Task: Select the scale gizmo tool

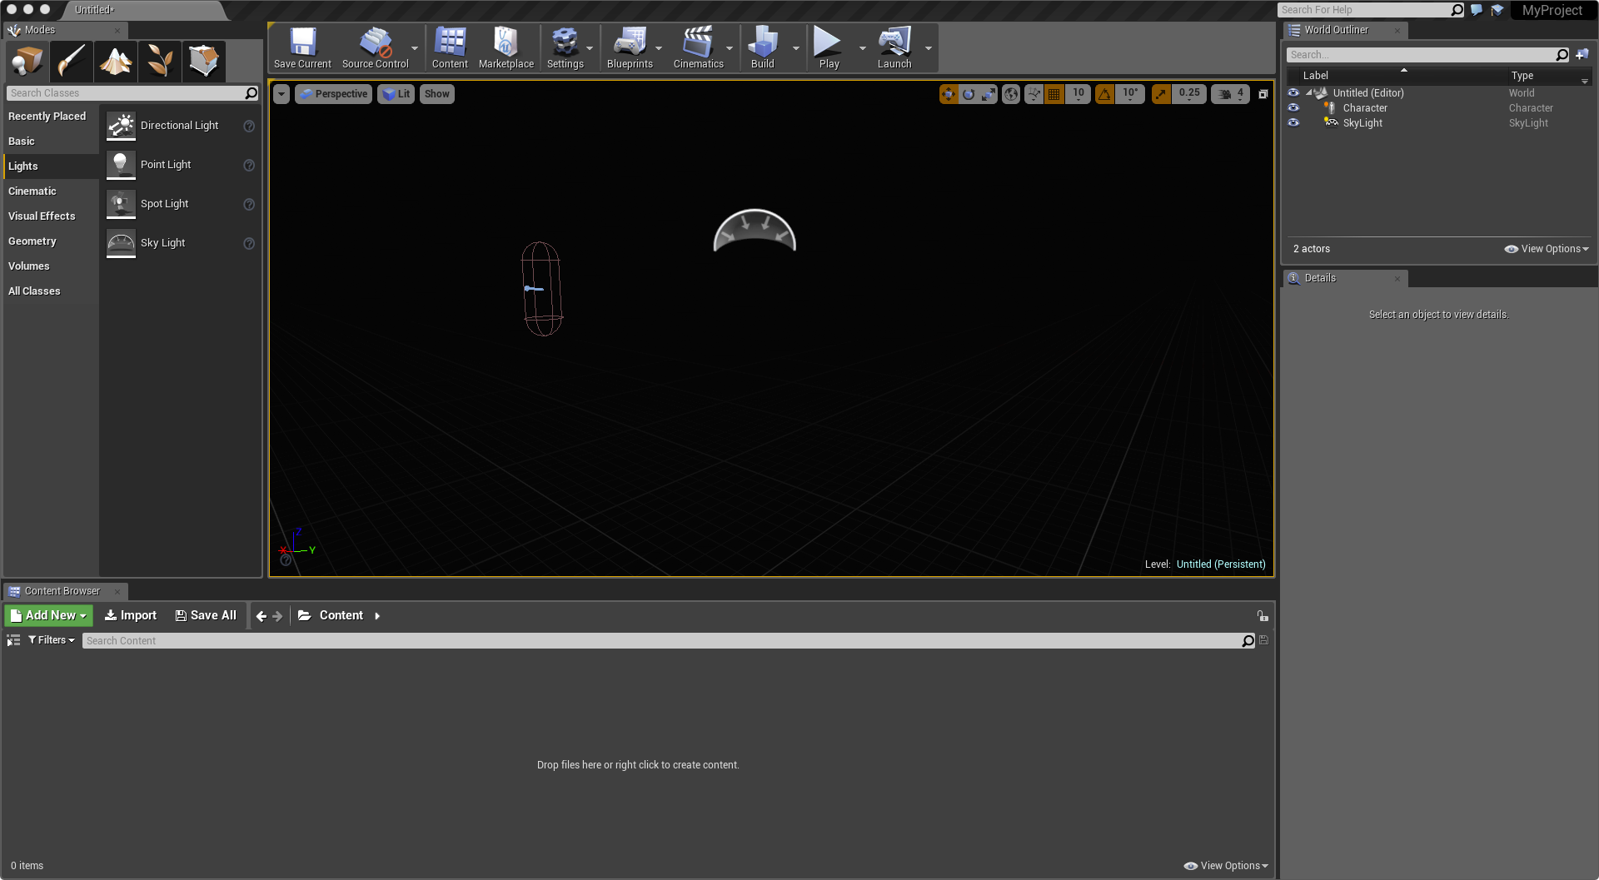Action: point(989,94)
